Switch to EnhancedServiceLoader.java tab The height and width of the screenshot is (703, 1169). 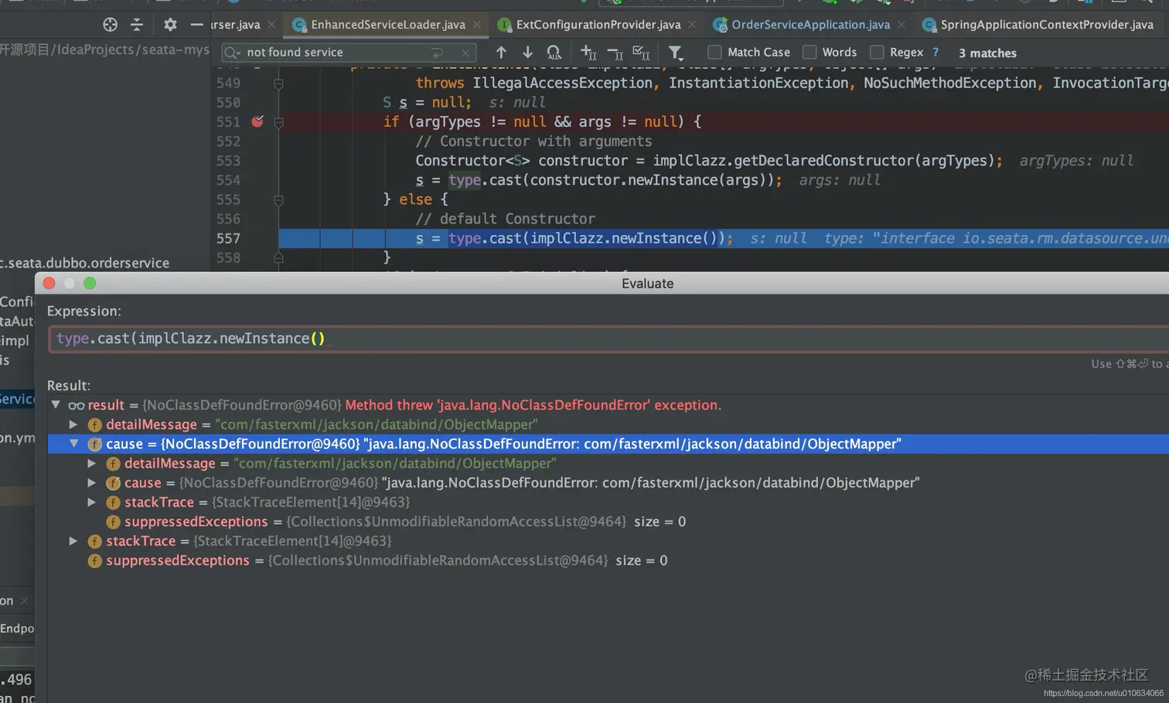pos(388,25)
